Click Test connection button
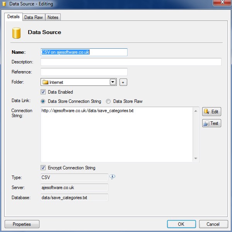The image size is (232, 232). pyautogui.click(x=212, y=123)
